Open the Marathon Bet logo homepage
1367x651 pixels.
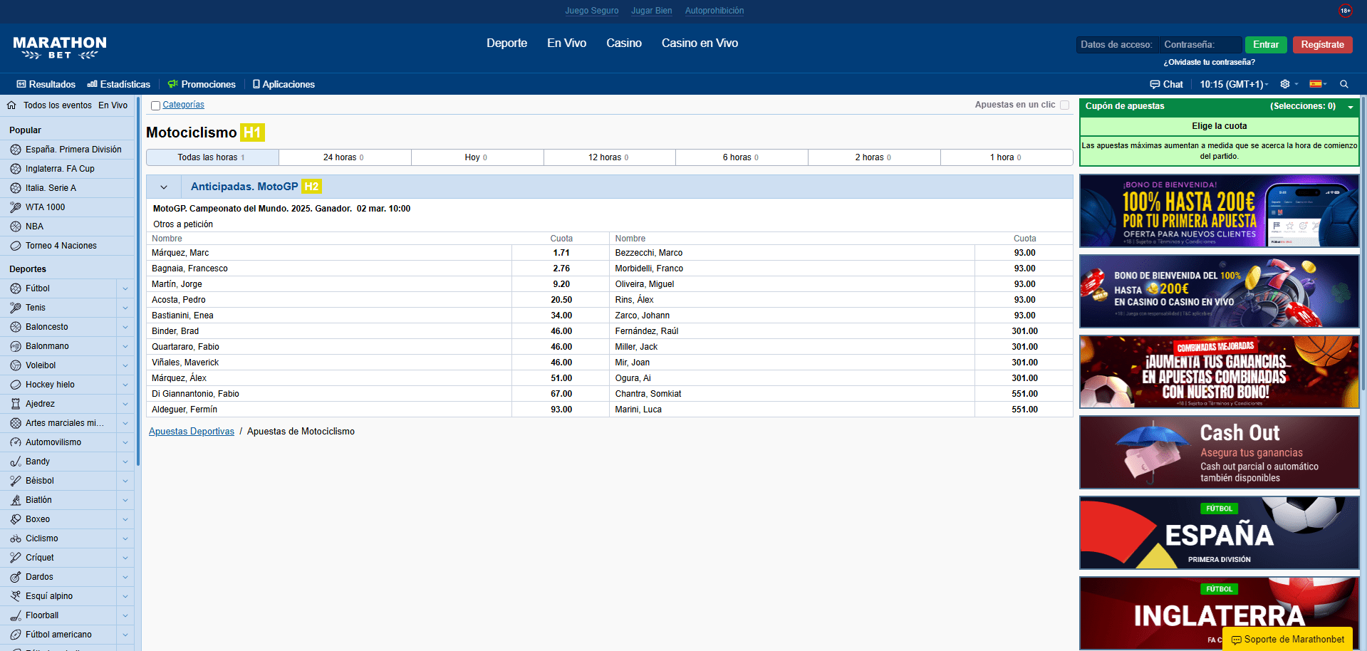60,48
